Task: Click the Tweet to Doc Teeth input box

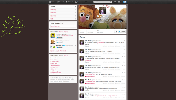Action: pos(63,26)
